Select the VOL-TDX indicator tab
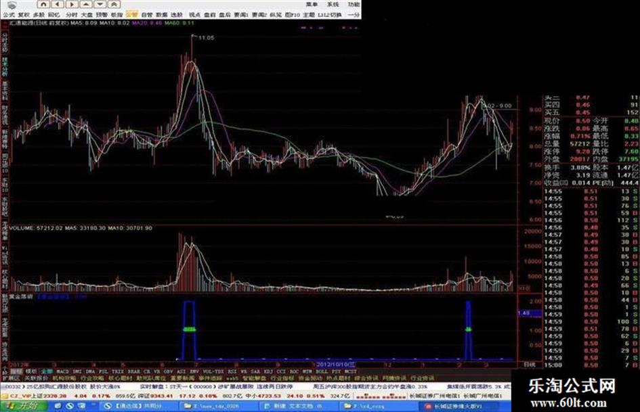 (213, 371)
